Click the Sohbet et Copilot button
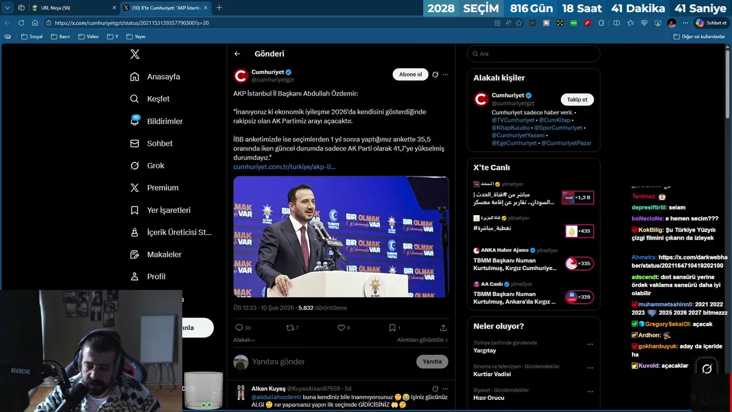This screenshot has height=412, width=732. (711, 23)
